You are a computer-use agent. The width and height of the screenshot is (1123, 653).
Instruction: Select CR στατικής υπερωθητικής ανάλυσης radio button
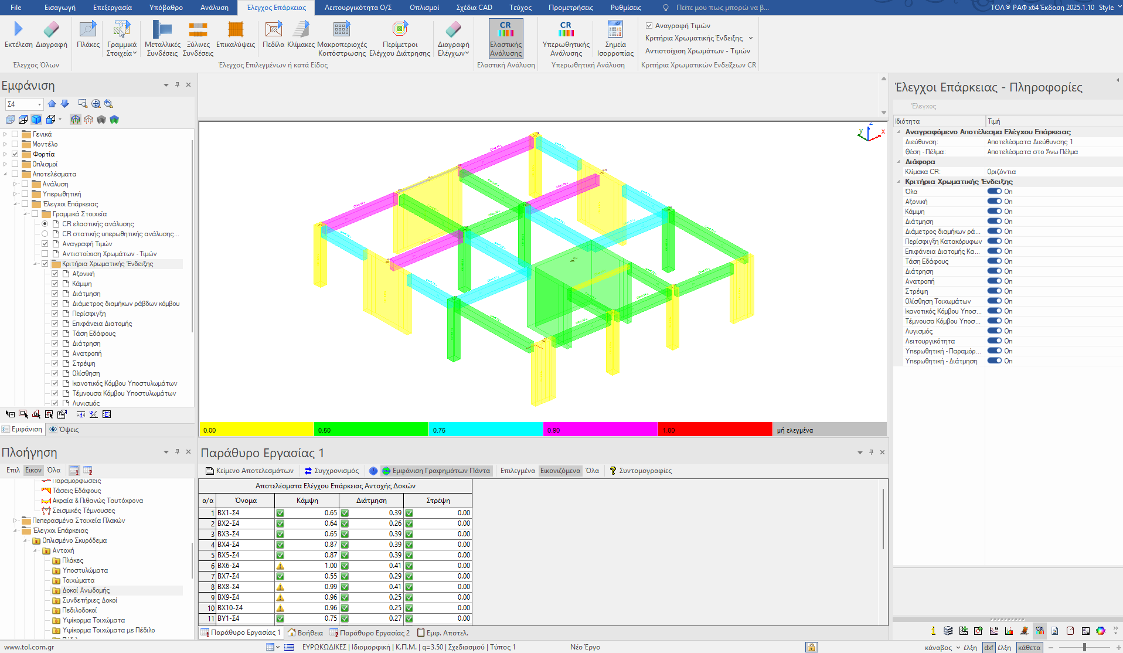(x=45, y=234)
